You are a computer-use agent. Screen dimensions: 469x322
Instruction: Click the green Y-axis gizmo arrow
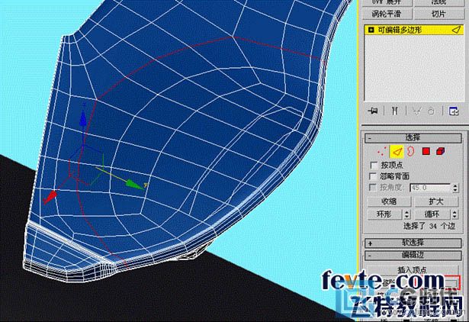pos(134,185)
